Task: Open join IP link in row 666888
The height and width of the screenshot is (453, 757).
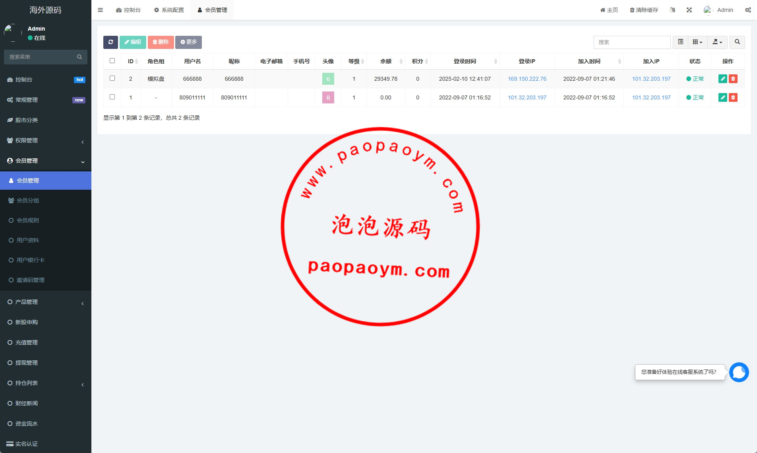Action: coord(651,79)
